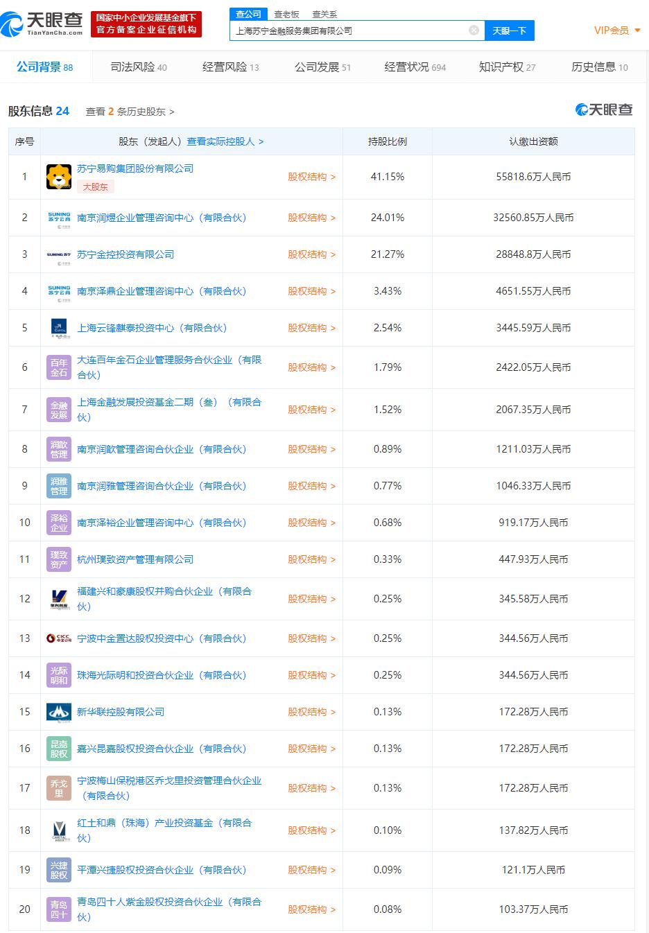Open VIP会员 dropdown menu
649x933 pixels.
pyautogui.click(x=617, y=30)
